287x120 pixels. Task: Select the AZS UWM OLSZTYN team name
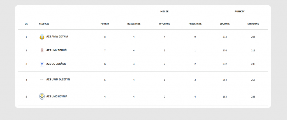(x=58, y=80)
